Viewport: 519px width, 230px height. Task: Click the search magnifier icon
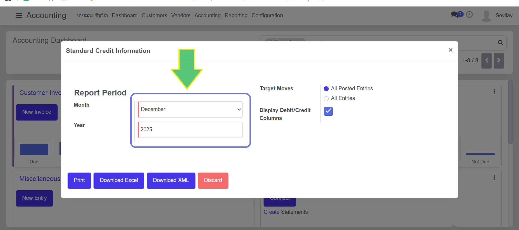[500, 43]
